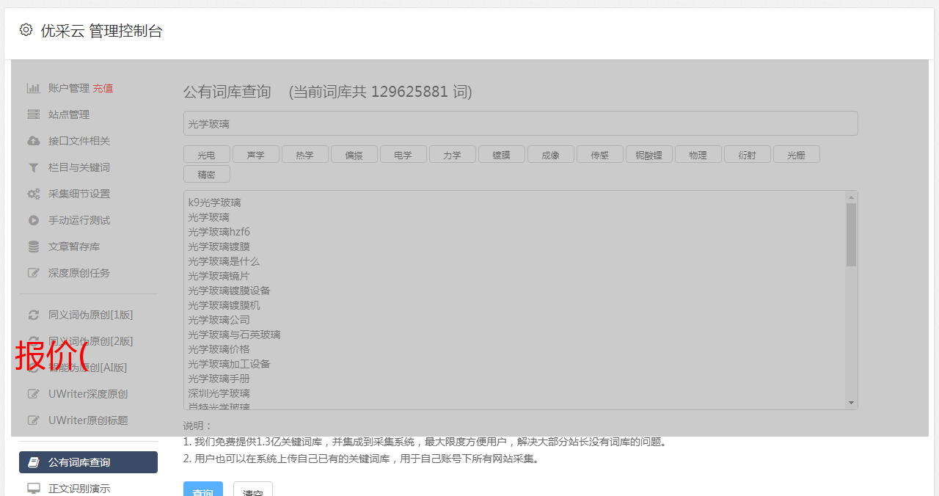
Task: Click the 光电 tag button
Action: click(206, 154)
